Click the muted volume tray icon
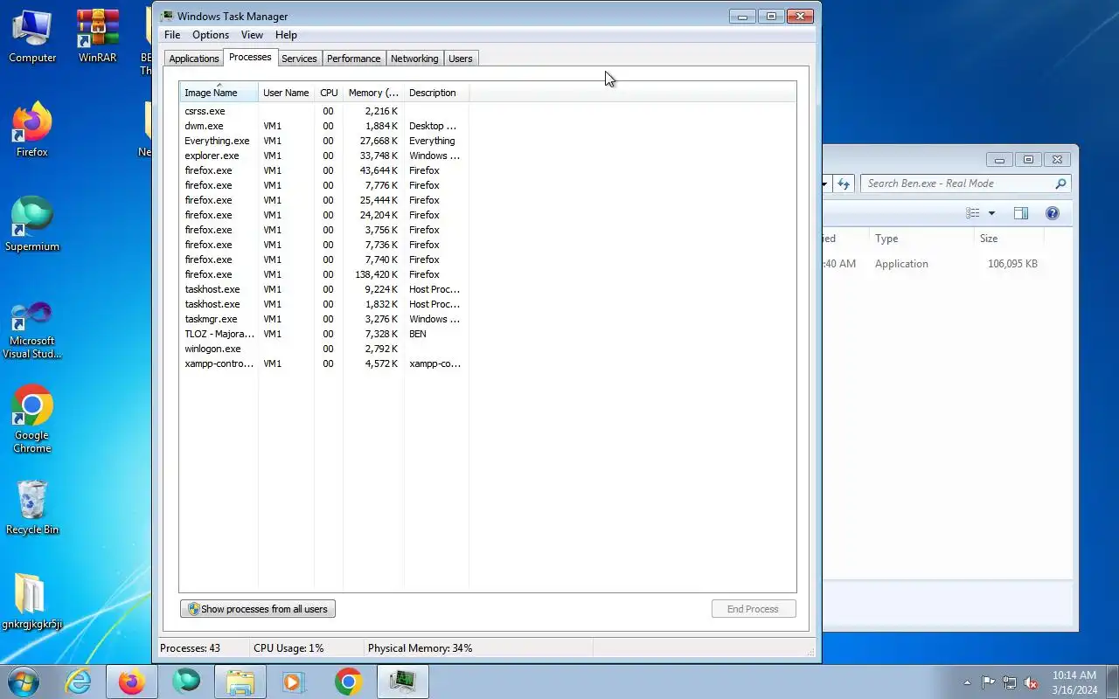The image size is (1119, 699). [1032, 682]
